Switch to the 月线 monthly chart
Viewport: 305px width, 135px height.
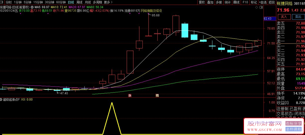pyautogui.click(x=88, y=2)
